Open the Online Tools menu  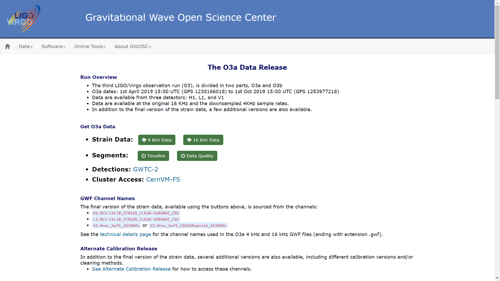pyautogui.click(x=90, y=46)
